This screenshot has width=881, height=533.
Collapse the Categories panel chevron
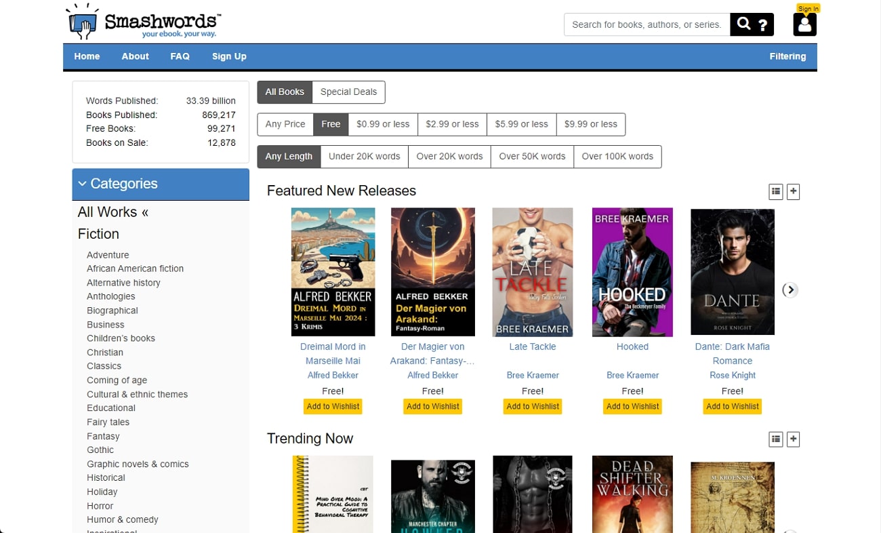click(83, 184)
